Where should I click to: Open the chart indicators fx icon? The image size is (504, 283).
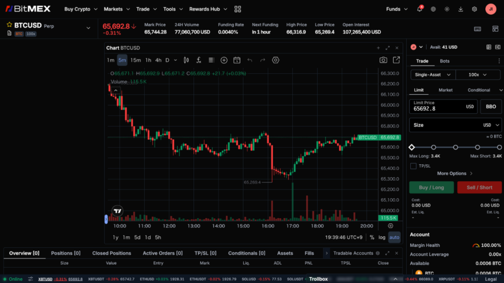pyautogui.click(x=199, y=60)
